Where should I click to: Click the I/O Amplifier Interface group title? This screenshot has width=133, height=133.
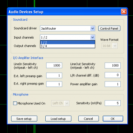(x=28, y=58)
